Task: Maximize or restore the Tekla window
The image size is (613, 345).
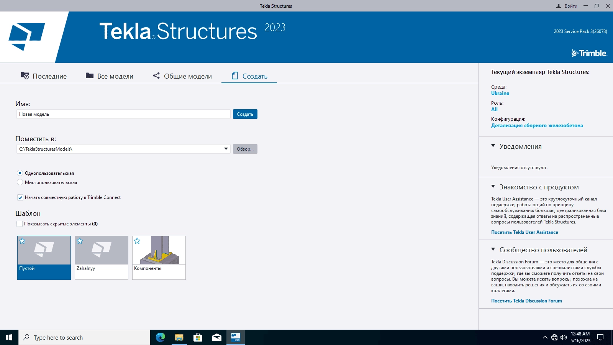Action: (x=597, y=6)
